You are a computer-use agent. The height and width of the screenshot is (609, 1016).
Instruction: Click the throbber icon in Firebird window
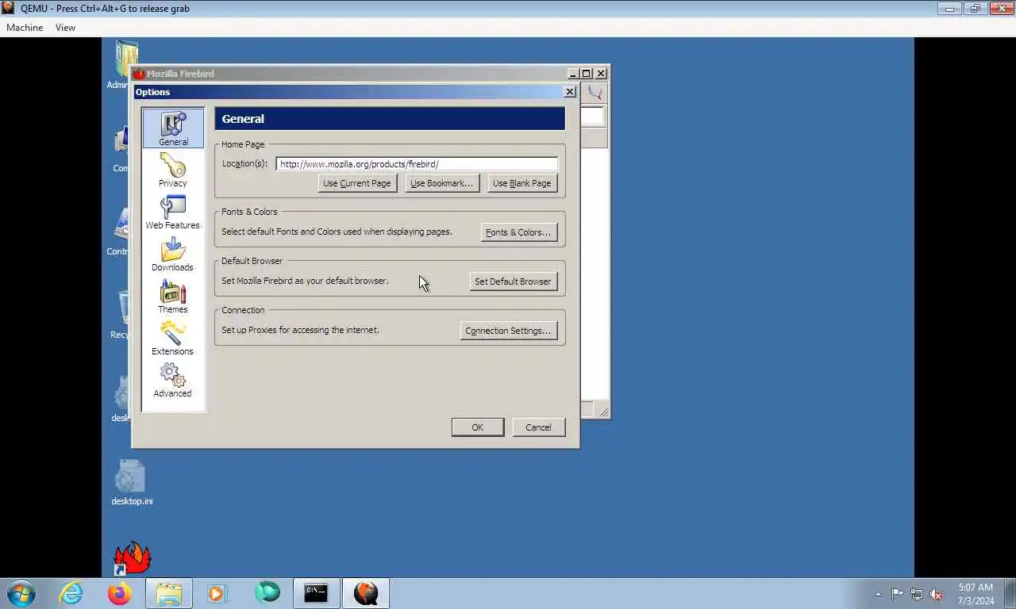[x=595, y=93]
